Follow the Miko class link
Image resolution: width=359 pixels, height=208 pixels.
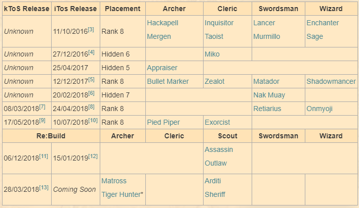coord(212,54)
